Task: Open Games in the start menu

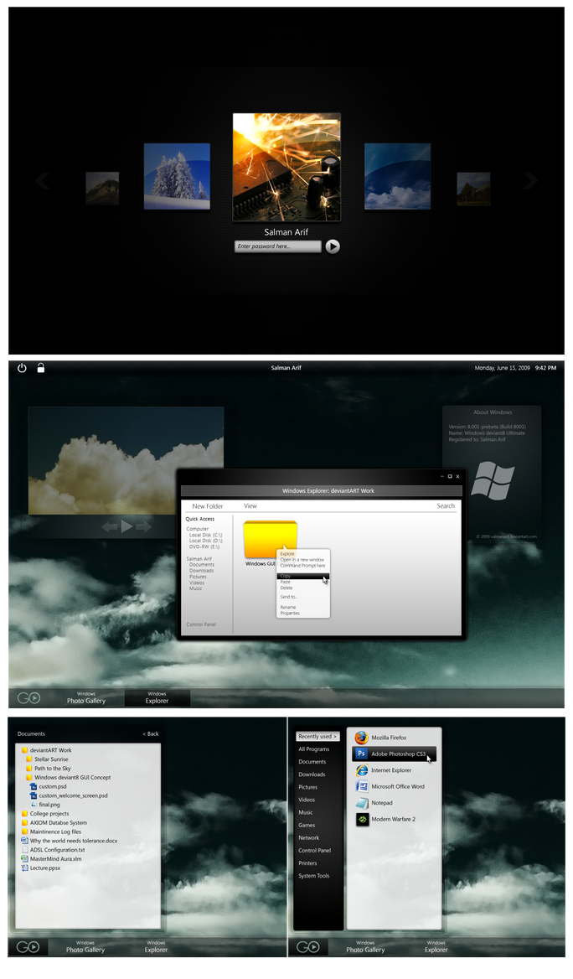Action: (307, 826)
